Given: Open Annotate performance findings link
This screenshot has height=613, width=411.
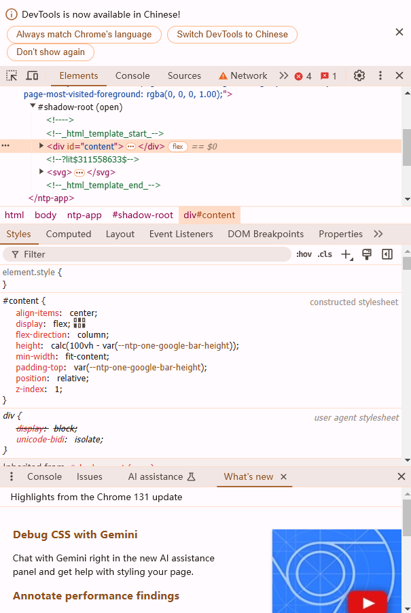Looking at the screenshot, I should click(96, 596).
